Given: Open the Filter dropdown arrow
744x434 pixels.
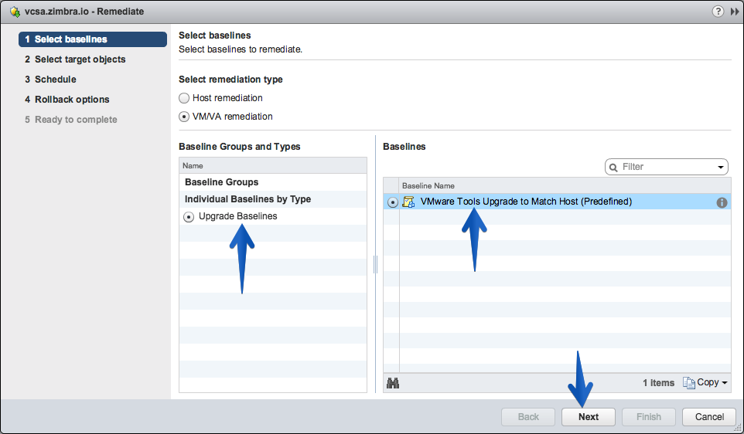Looking at the screenshot, I should tap(720, 168).
